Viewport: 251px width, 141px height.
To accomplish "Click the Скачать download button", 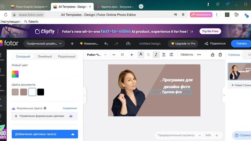I will (241, 43).
